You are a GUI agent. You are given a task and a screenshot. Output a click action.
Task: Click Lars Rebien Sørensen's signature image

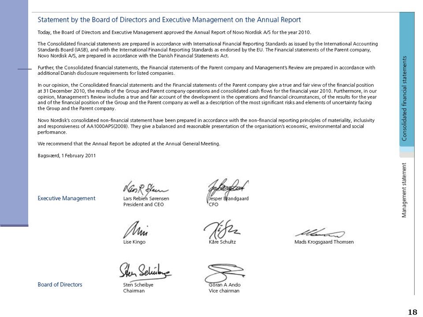point(146,188)
